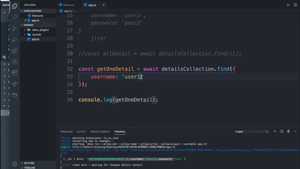Open the bash terminal selector dropdown

click(x=251, y=131)
